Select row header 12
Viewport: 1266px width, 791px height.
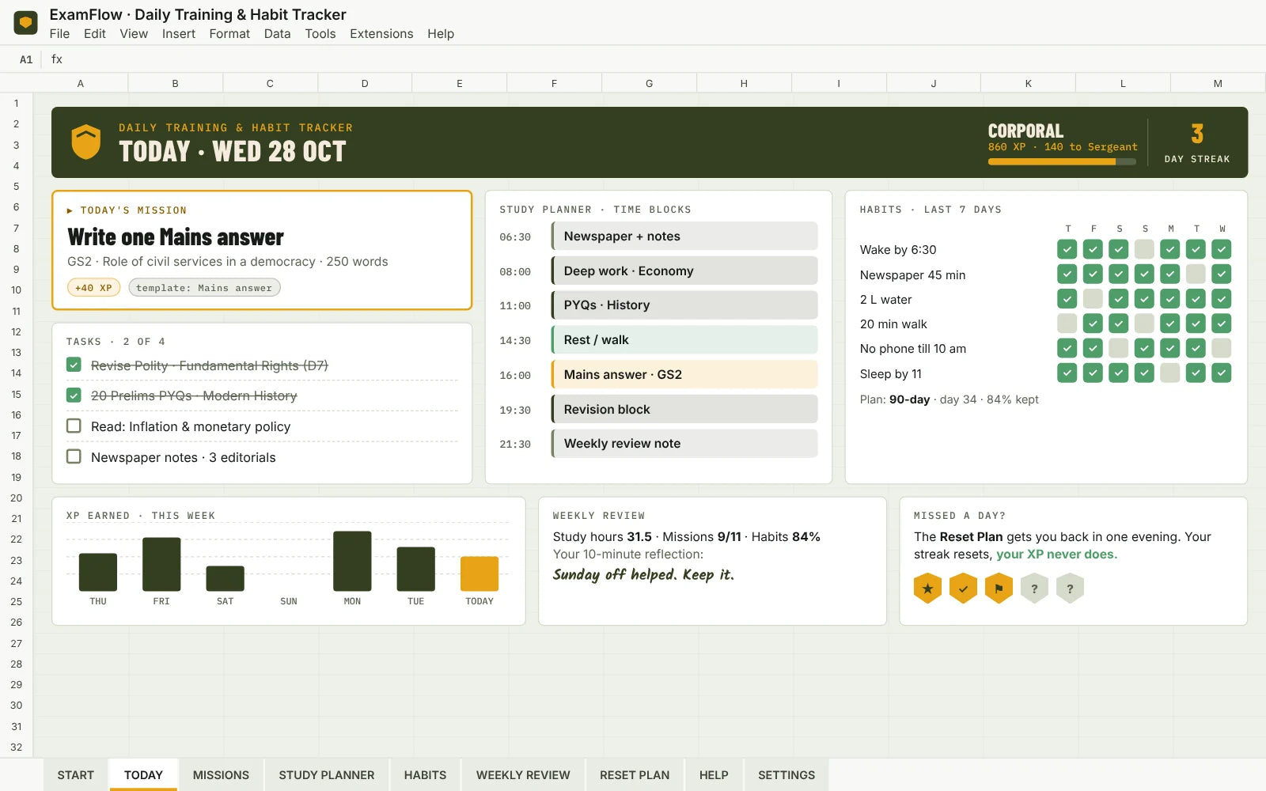point(16,331)
